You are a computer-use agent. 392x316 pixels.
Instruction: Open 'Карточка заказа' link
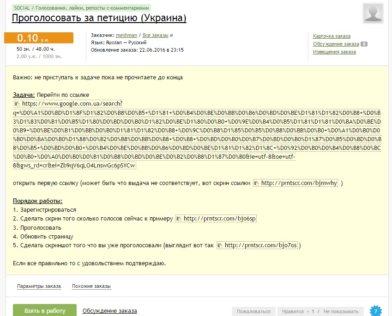332,36
